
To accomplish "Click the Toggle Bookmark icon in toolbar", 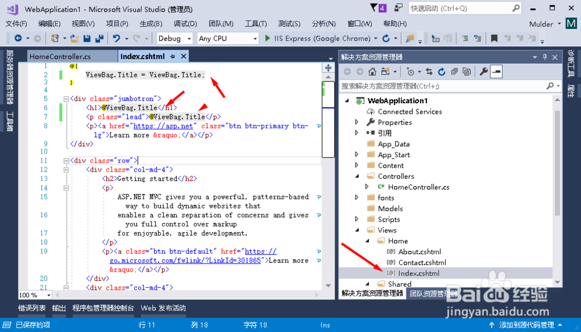I will tap(494, 38).
